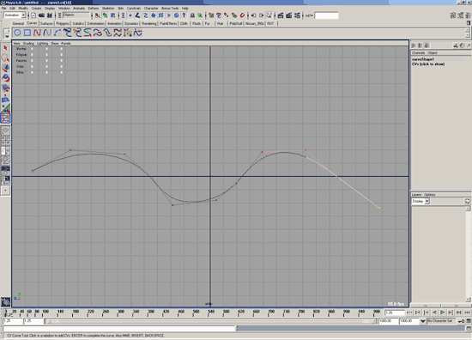Switch to the Surfaces shelf tab
The width and height of the screenshot is (472, 340).
coord(46,23)
